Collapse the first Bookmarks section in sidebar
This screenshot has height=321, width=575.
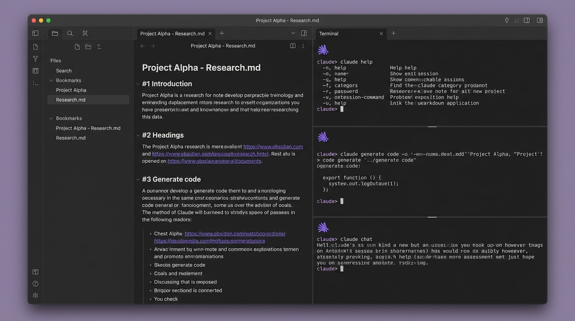pos(51,81)
